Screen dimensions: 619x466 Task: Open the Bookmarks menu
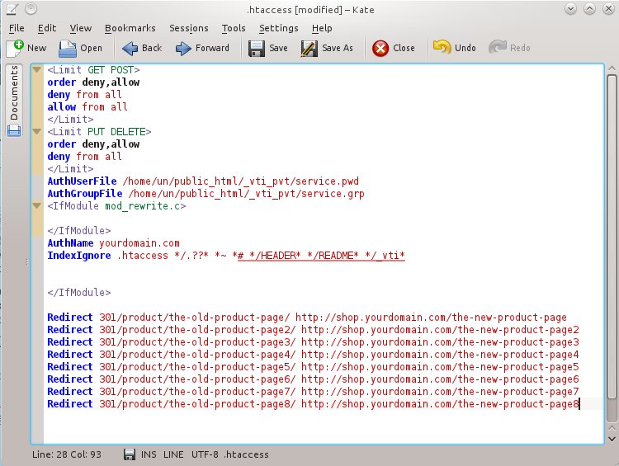coord(130,28)
